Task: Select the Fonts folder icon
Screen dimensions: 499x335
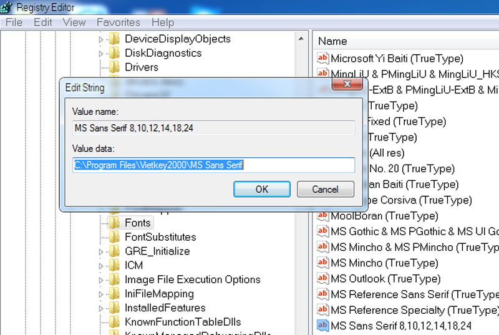Action: pos(115,223)
